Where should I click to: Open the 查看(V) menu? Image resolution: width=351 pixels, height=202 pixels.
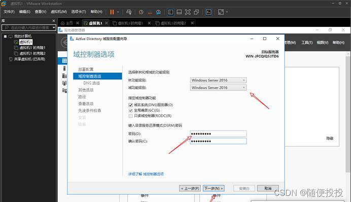(40, 12)
